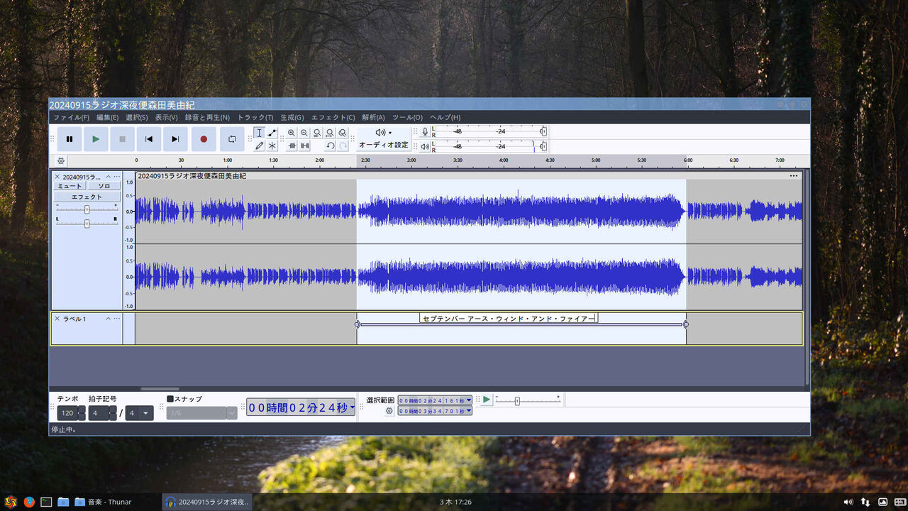Click the Trim Audio Outside Selection icon
This screenshot has width=908, height=511.
pos(291,145)
